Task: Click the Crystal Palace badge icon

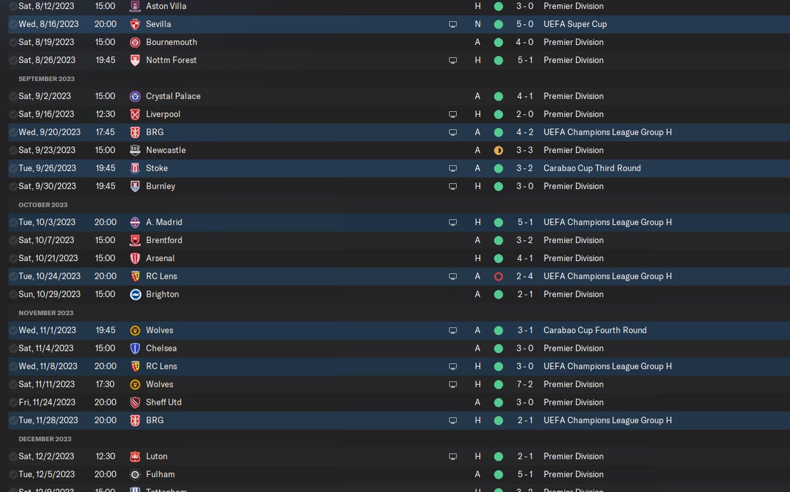Action: pyautogui.click(x=135, y=96)
